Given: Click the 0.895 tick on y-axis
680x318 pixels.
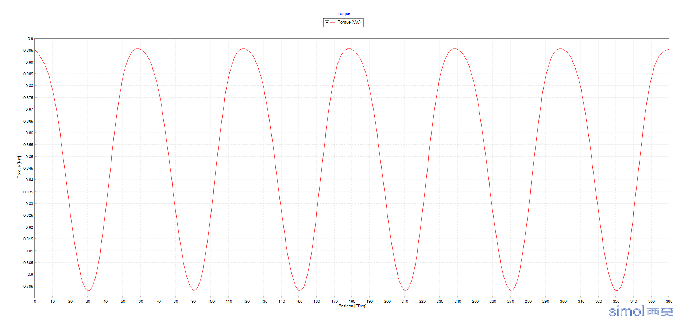Looking at the screenshot, I should [x=28, y=50].
